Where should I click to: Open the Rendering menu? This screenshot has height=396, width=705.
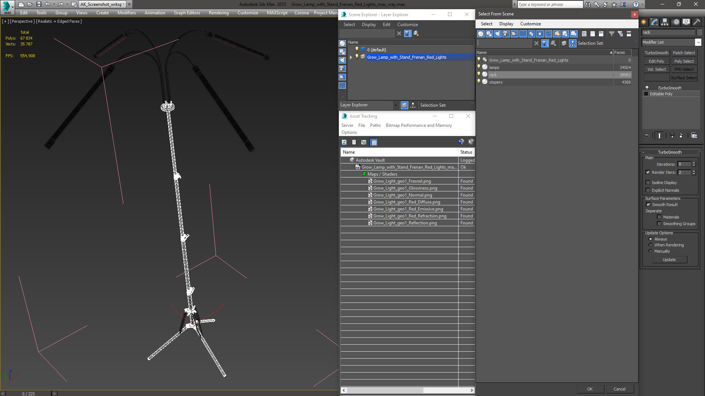point(219,12)
